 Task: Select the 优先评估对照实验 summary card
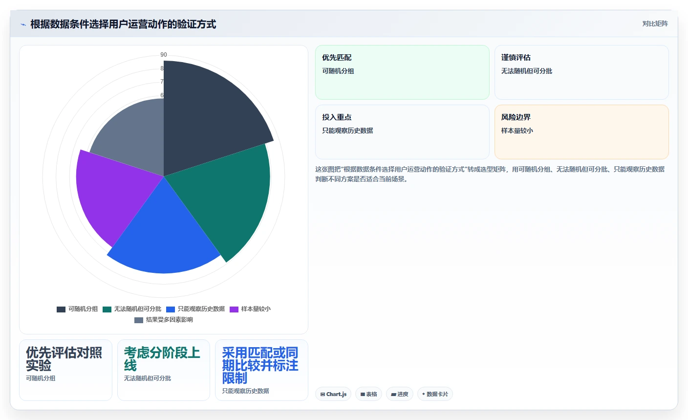point(65,370)
